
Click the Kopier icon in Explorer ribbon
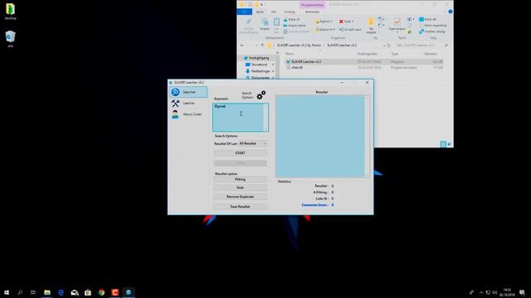[x=265, y=24]
